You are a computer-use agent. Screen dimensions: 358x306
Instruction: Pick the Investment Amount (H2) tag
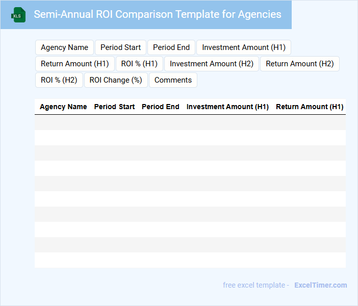tap(212, 64)
